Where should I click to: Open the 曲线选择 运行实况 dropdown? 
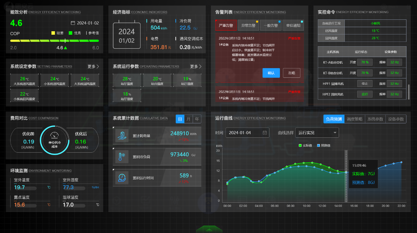(x=317, y=133)
